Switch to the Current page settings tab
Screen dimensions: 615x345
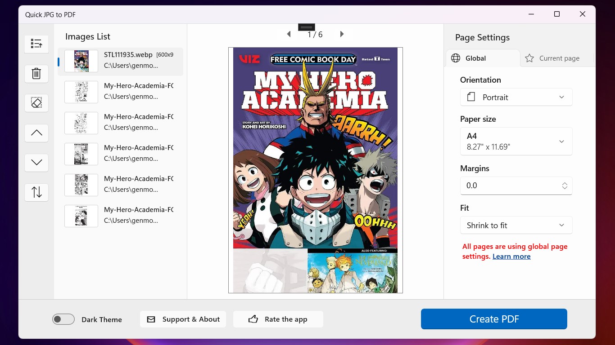pos(553,58)
